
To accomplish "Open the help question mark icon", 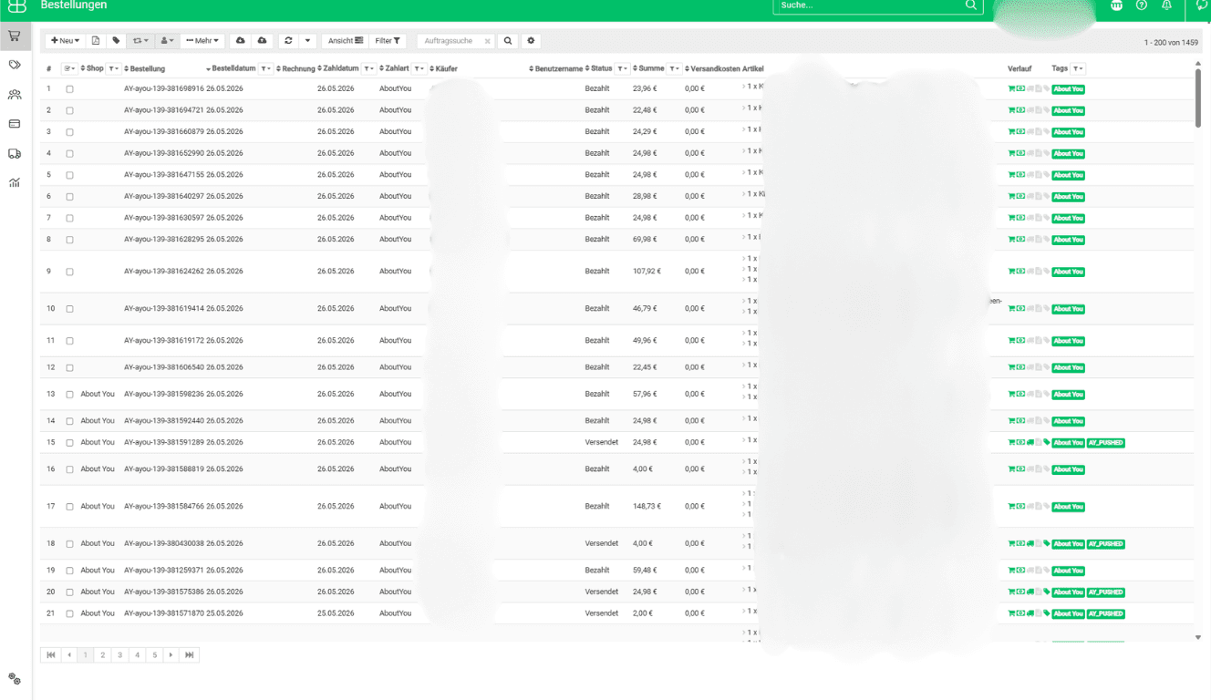I will click(x=1142, y=5).
